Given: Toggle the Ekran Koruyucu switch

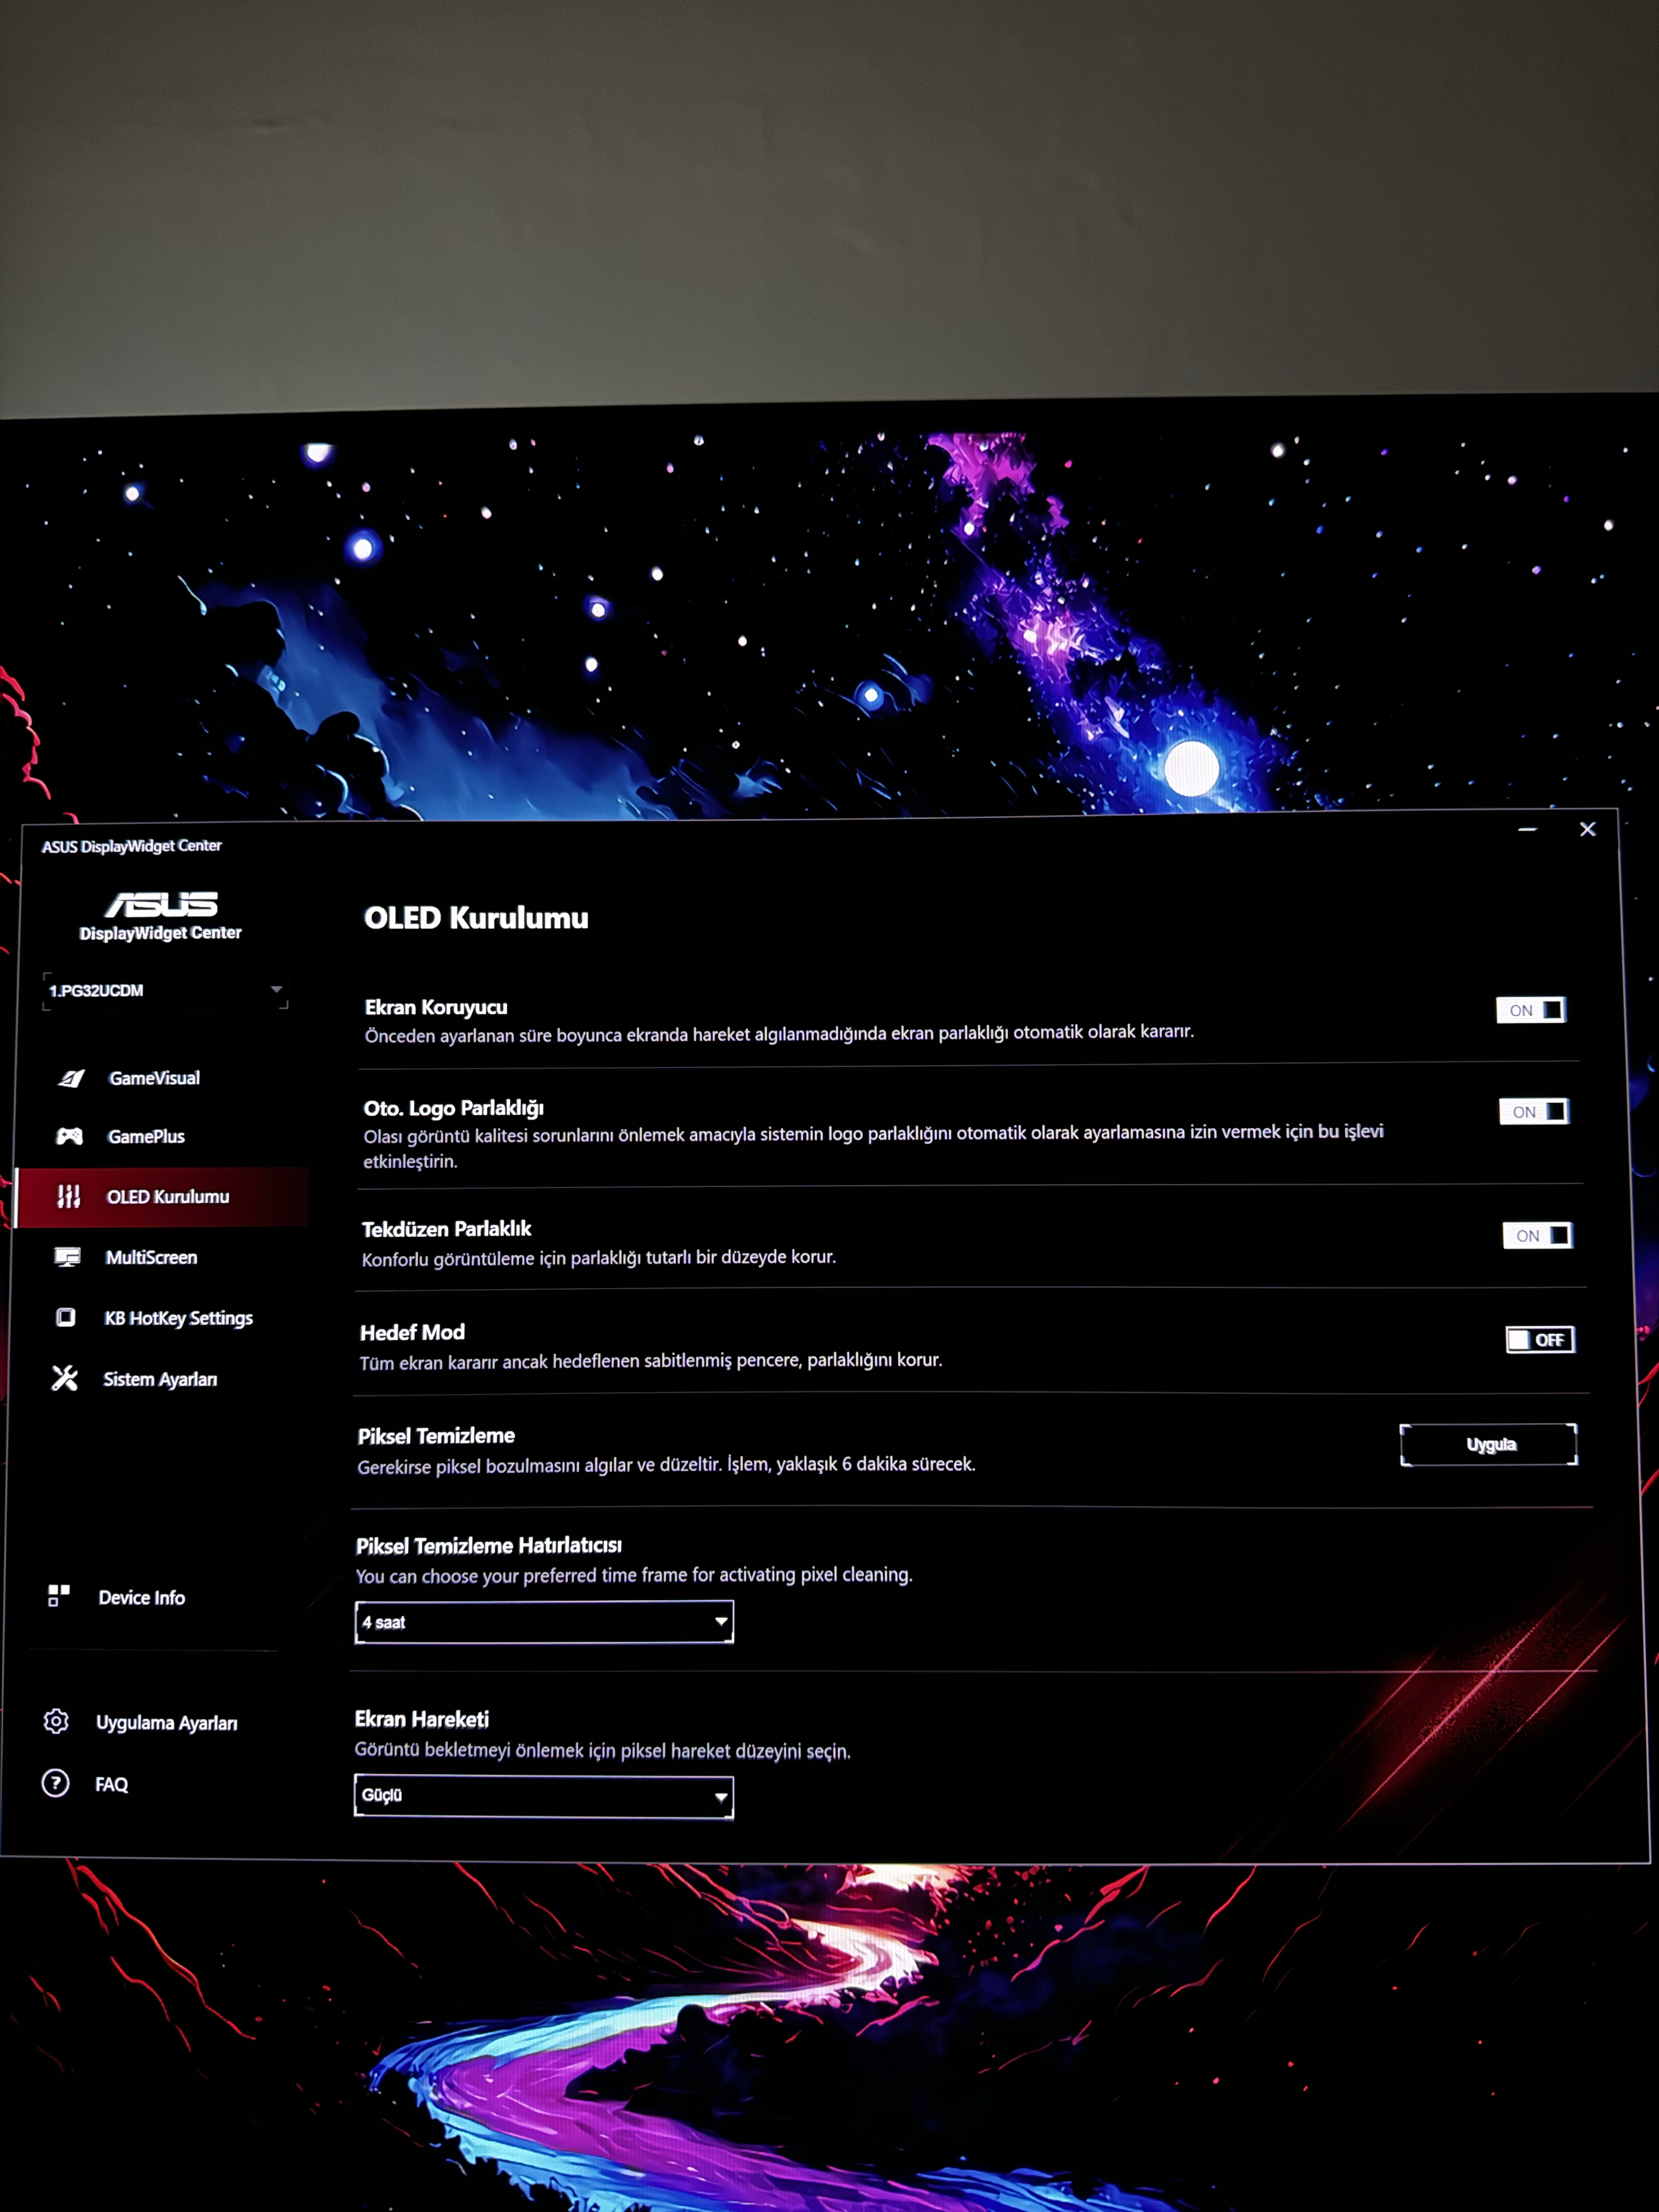Looking at the screenshot, I should point(1531,1010).
